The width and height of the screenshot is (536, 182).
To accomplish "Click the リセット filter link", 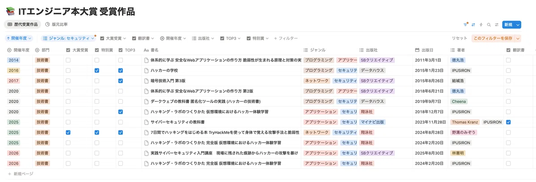I will (x=459, y=38).
